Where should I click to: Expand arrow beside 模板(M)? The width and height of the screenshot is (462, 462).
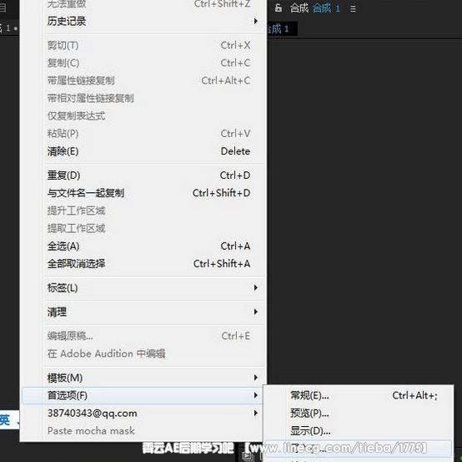256,378
